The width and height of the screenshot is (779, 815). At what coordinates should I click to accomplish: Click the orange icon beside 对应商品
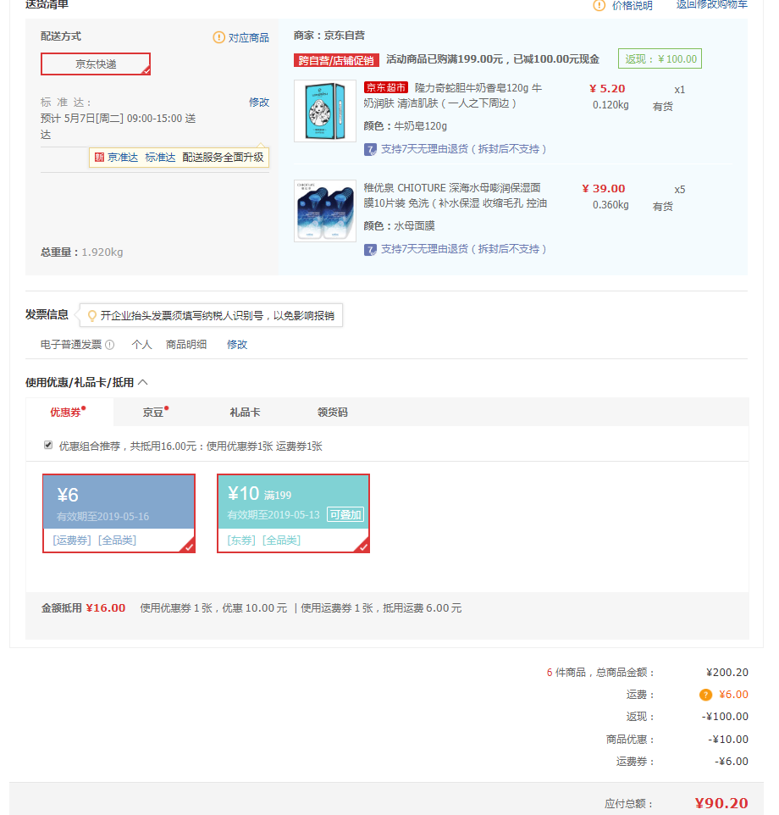point(218,37)
